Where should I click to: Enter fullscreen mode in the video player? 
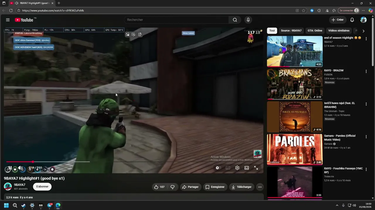point(256,168)
